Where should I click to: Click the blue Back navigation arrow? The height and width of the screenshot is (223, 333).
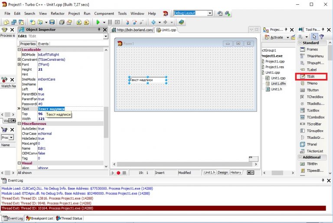153,22
